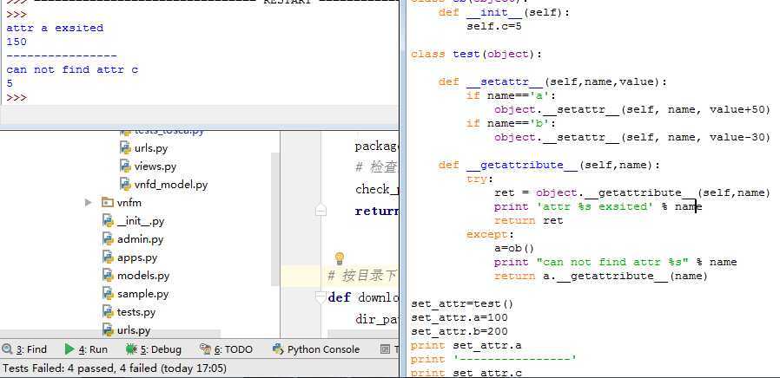The height and width of the screenshot is (378, 780).
Task: Click the magnifier icon of the Find tab
Action: pyautogui.click(x=7, y=349)
